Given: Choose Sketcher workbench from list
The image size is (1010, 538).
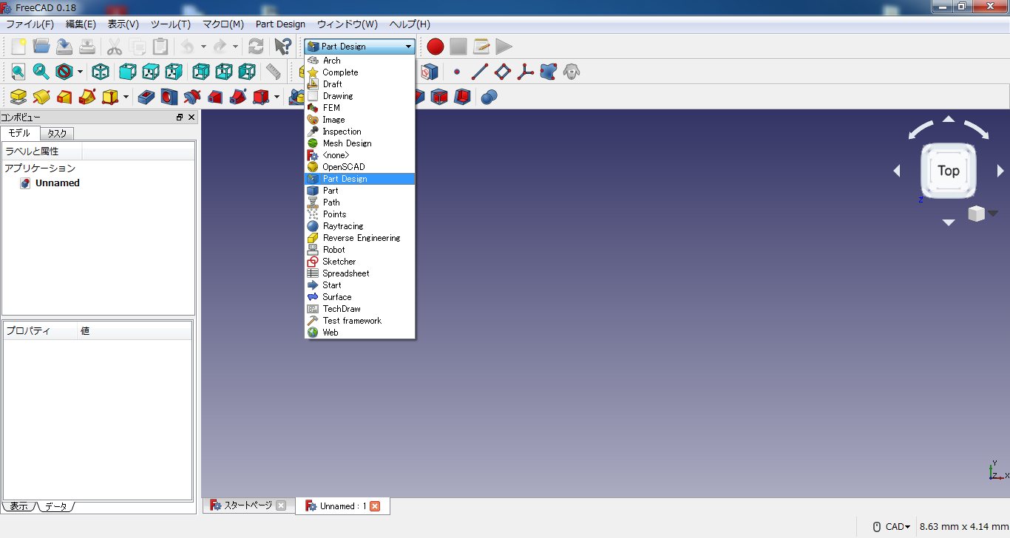Looking at the screenshot, I should click(x=360, y=262).
